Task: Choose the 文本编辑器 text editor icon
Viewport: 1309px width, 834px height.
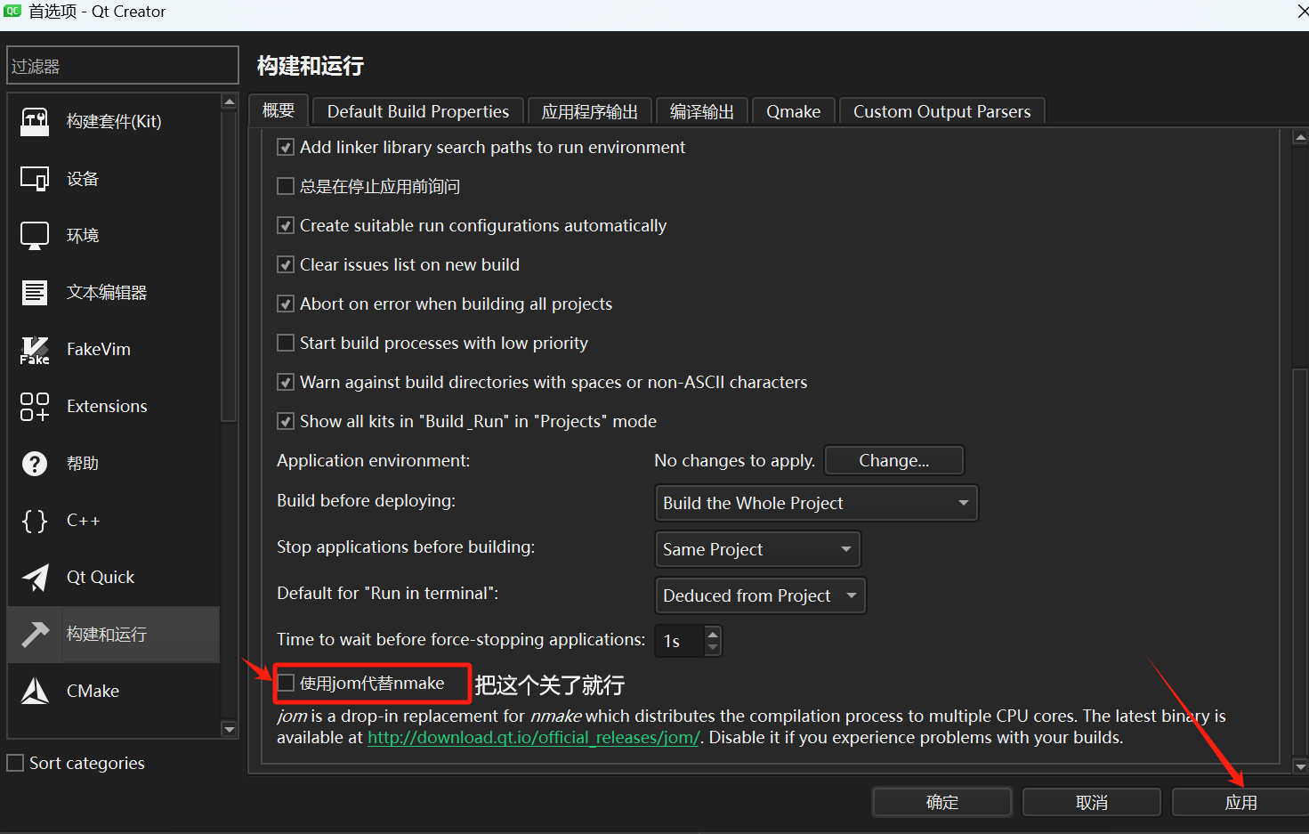Action: point(35,293)
